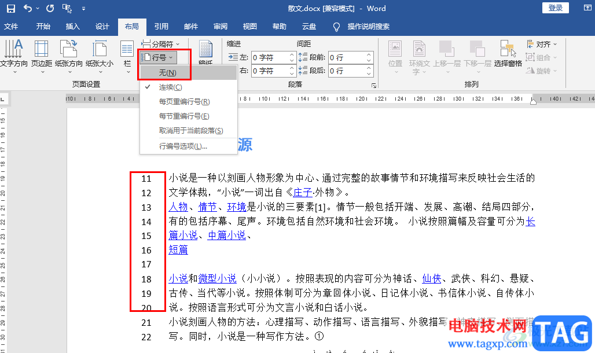
Task: Customize Quick Access Toolbar arrow
Action: coord(83,8)
